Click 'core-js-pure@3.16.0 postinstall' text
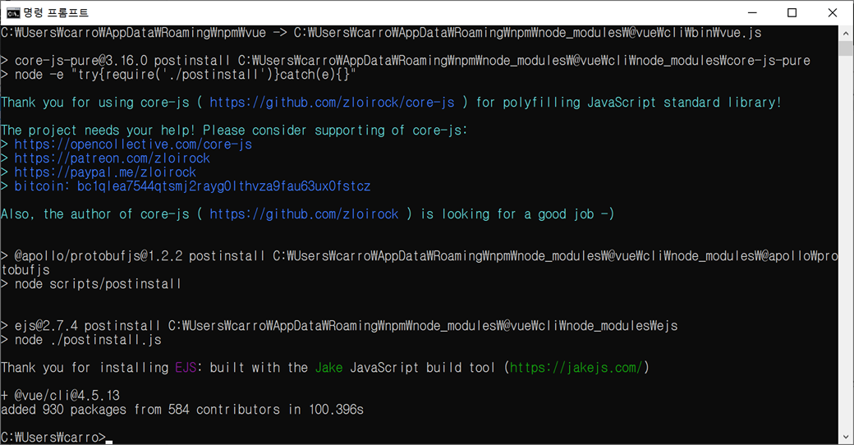Image resolution: width=854 pixels, height=445 pixels. click(122, 61)
